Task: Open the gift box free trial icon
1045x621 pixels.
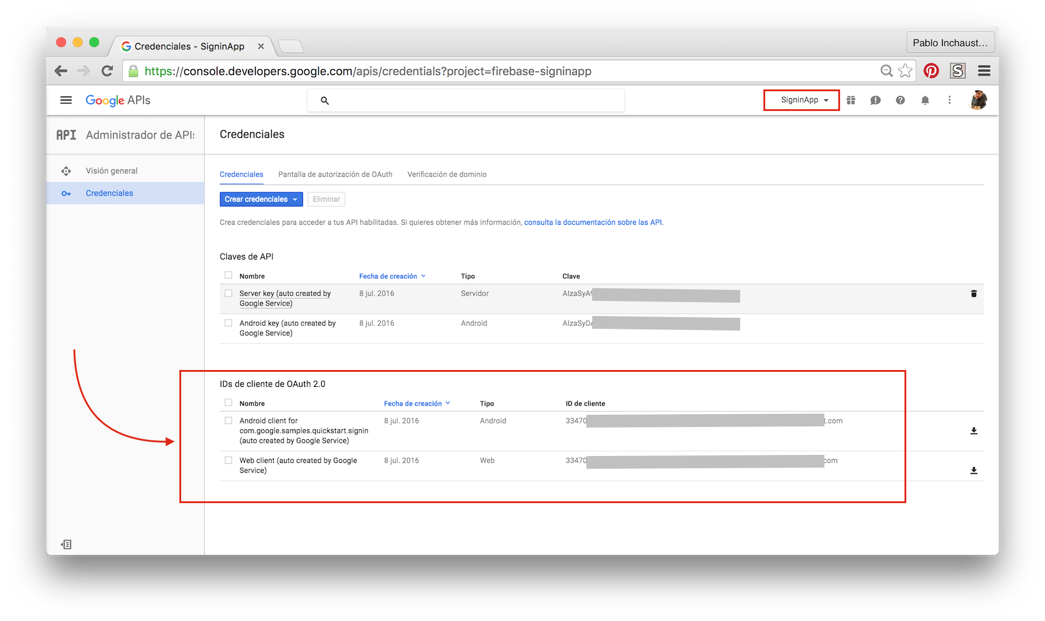Action: click(x=851, y=100)
